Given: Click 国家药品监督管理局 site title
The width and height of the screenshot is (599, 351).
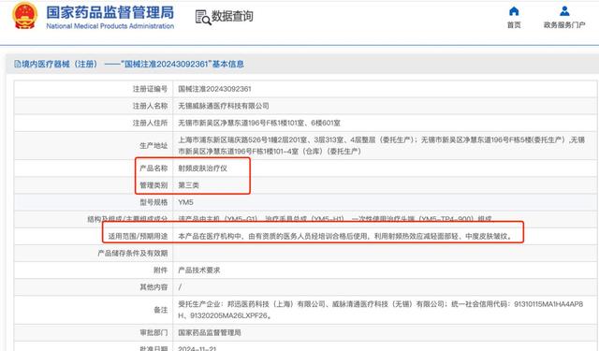Looking at the screenshot, I should (110, 12).
